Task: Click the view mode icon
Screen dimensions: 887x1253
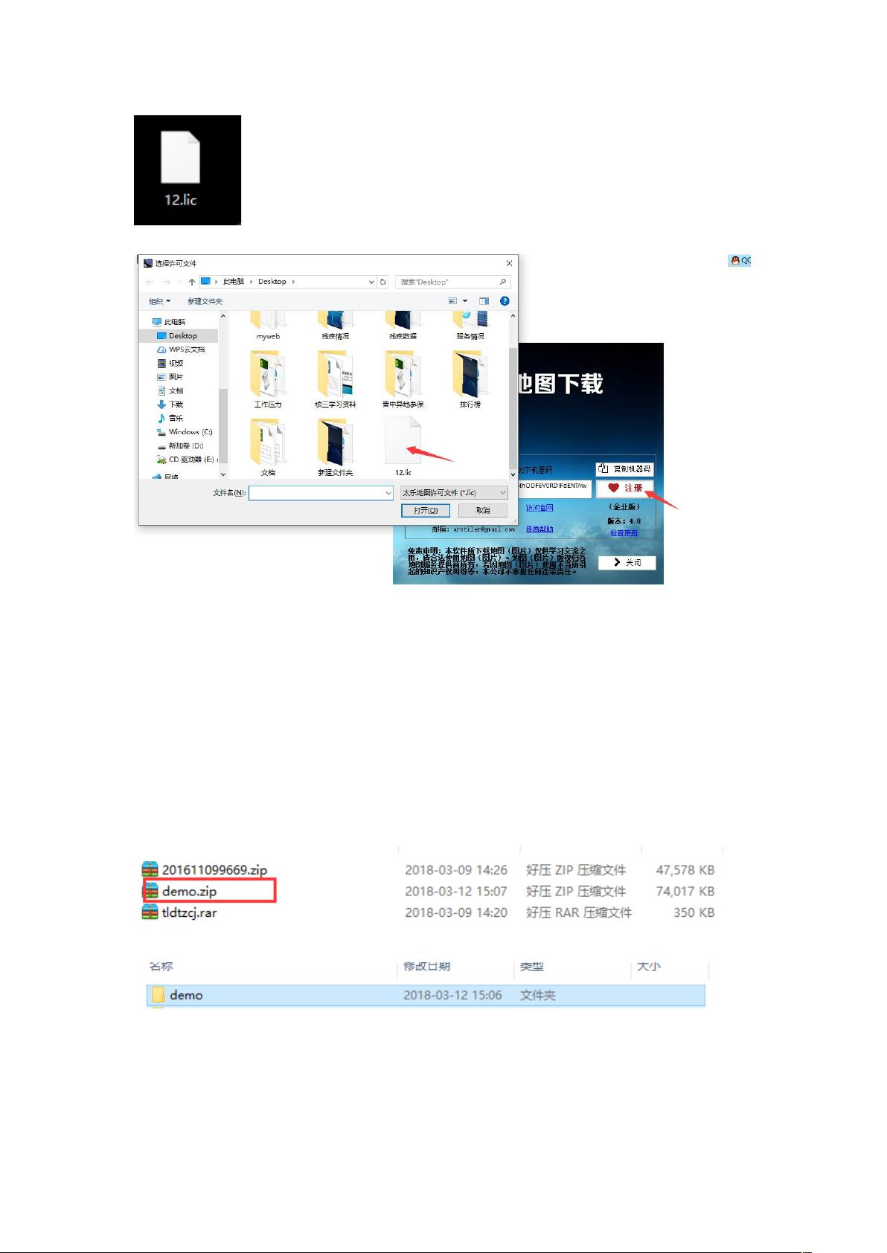Action: pyautogui.click(x=452, y=301)
